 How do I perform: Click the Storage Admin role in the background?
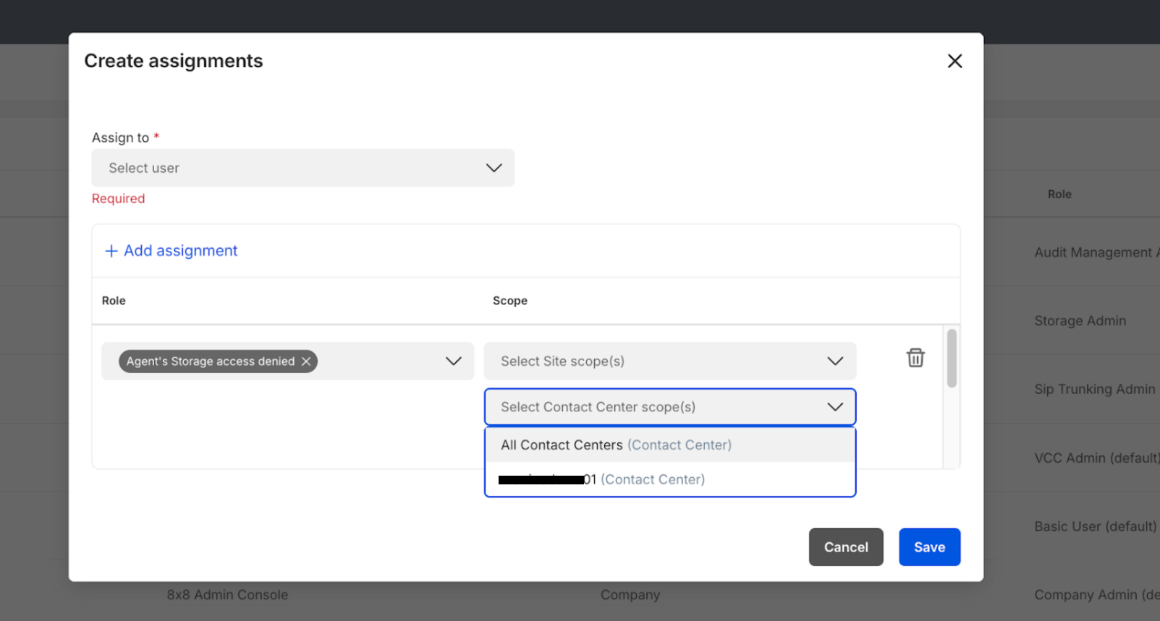(1080, 321)
